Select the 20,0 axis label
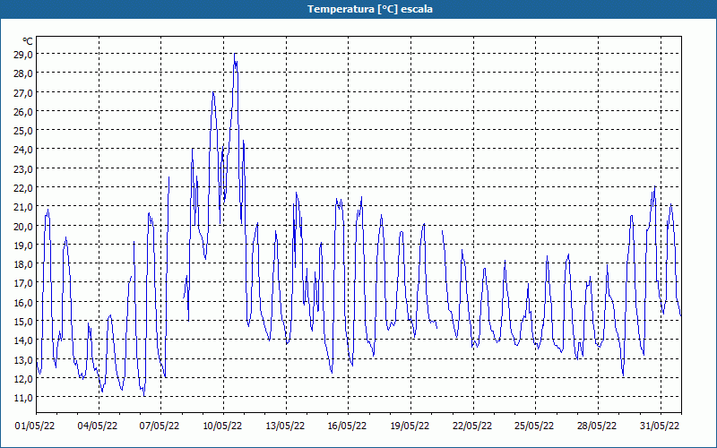 point(23,227)
